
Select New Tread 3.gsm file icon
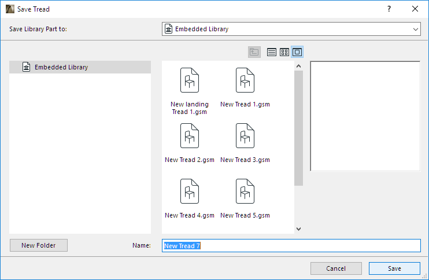click(245, 136)
